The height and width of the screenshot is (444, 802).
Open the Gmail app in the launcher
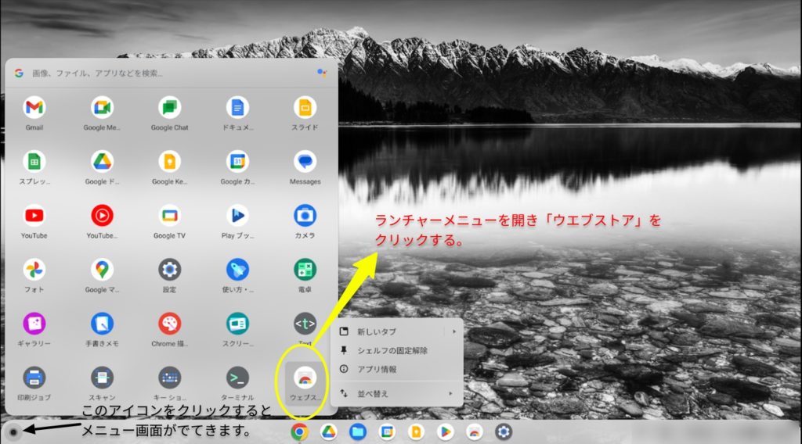pyautogui.click(x=34, y=108)
